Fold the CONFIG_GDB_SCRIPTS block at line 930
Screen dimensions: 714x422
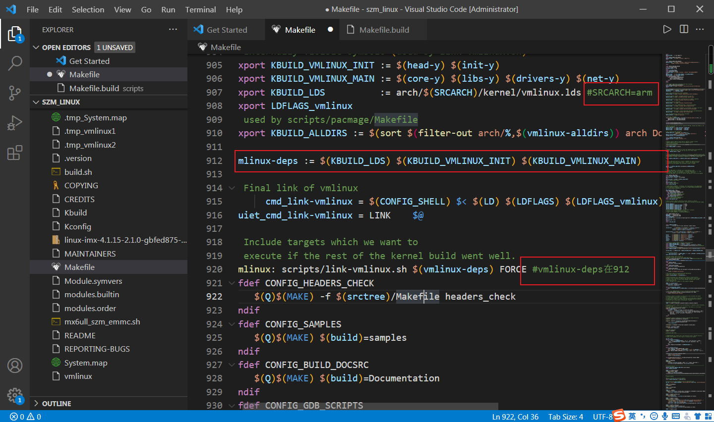pos(232,405)
